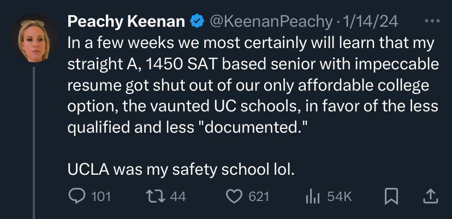Viewport: 452px width, 219px height.
Task: Click the blue verified checkmark badge
Action: (x=197, y=22)
